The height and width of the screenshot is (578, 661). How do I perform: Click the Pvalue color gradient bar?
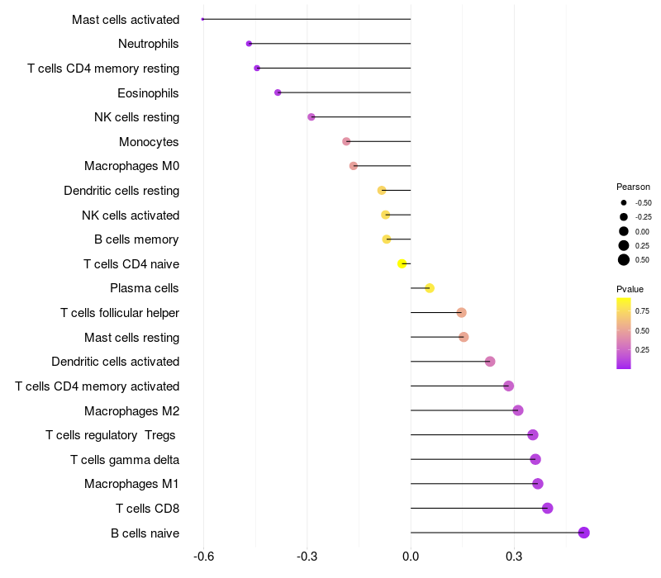pos(624,334)
